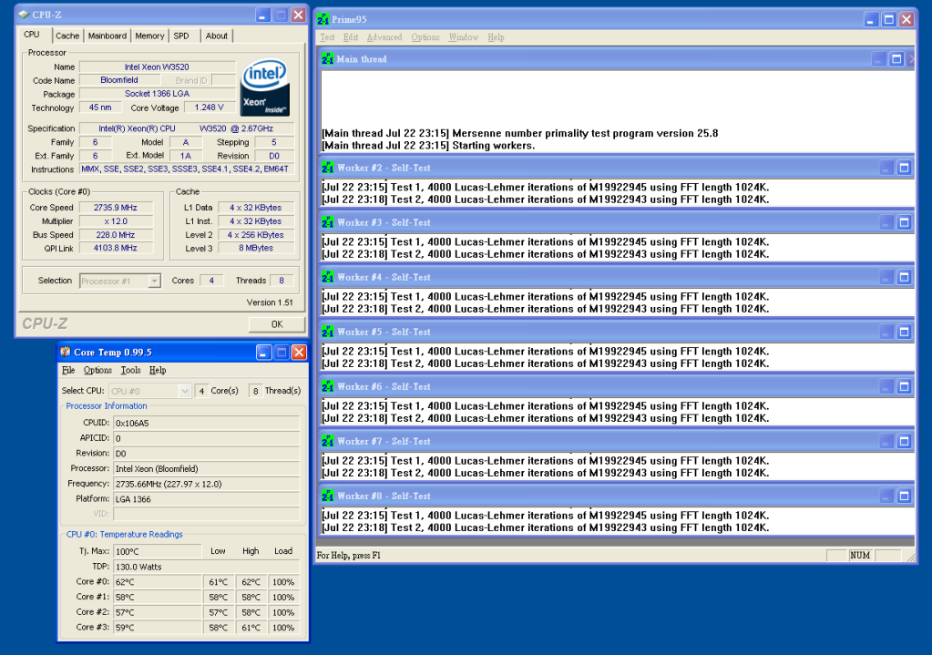The width and height of the screenshot is (932, 655).
Task: Switch to the Cache tab in CPU-Z
Action: [x=67, y=36]
